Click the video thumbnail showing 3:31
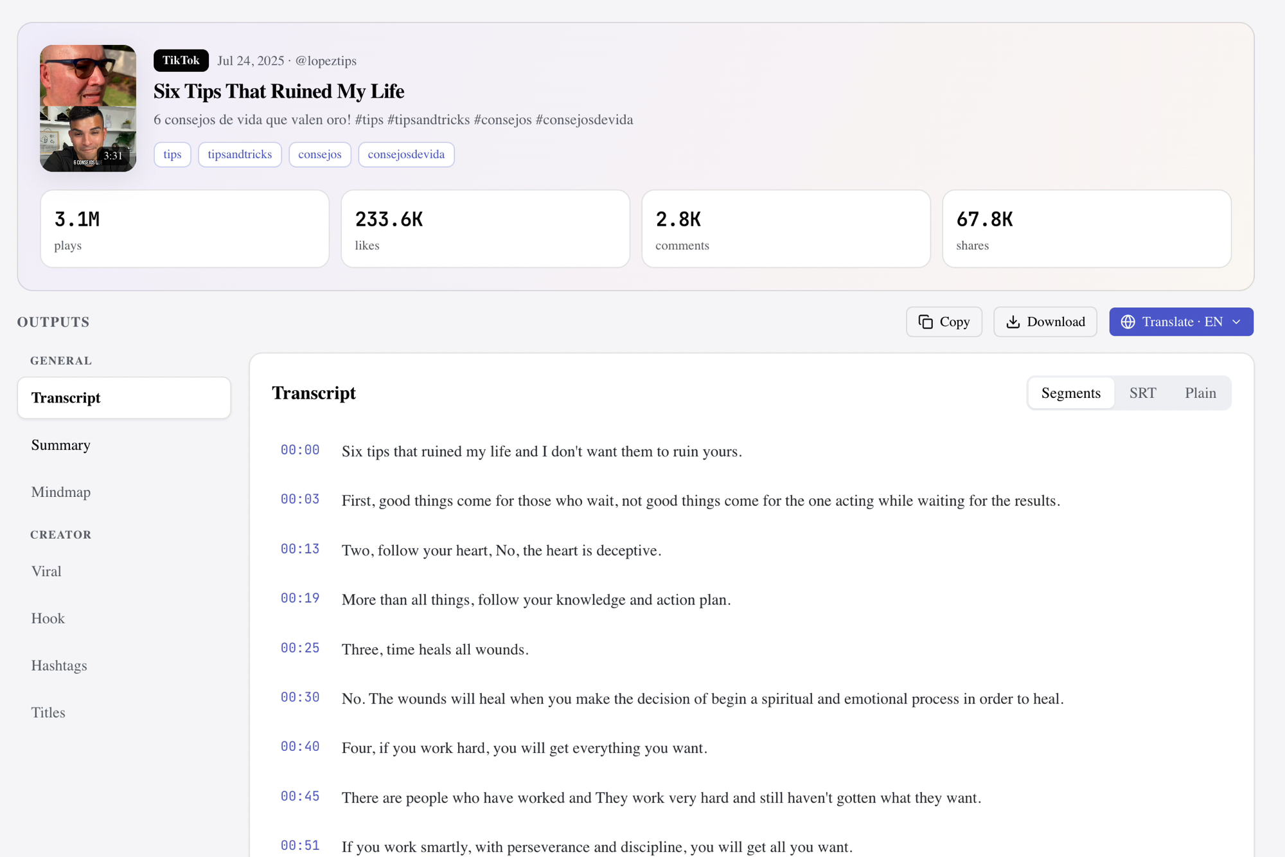Image resolution: width=1285 pixels, height=857 pixels. pos(88,108)
